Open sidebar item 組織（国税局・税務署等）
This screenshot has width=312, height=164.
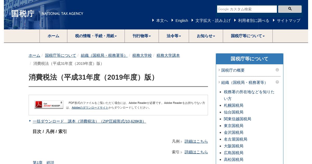point(244,83)
